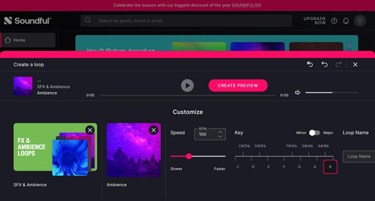Screen dimensions: 375x201
Task: Select the FX & Ambience Loops card
Action: click(x=55, y=150)
